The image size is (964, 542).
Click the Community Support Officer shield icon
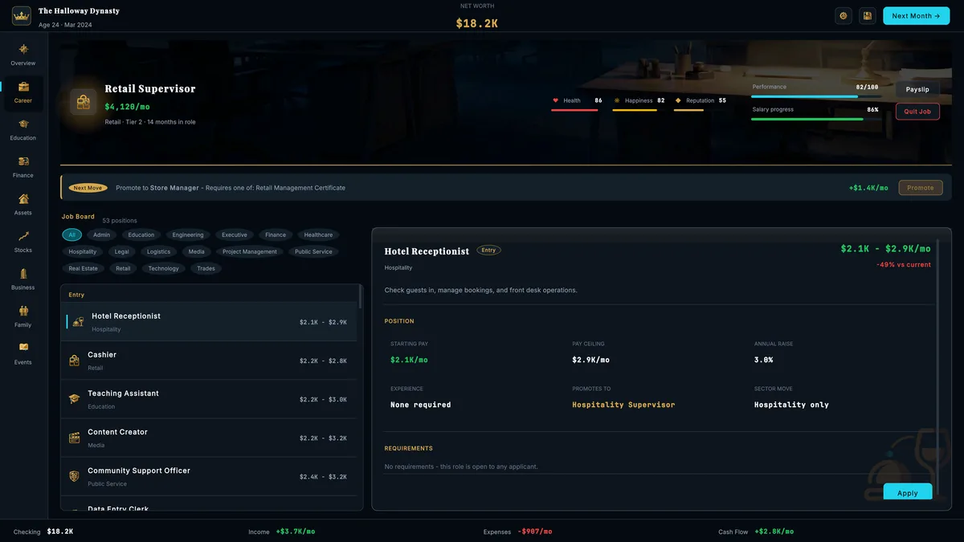click(74, 476)
